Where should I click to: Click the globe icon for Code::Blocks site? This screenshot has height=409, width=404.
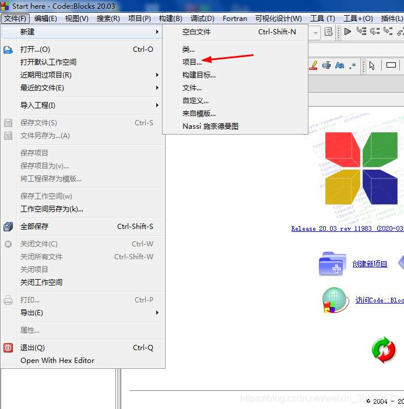pos(335,300)
